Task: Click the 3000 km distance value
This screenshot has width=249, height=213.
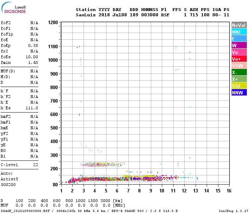Action: 105,201
